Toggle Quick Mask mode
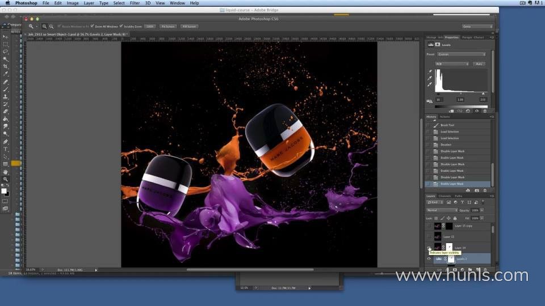 (x=5, y=201)
